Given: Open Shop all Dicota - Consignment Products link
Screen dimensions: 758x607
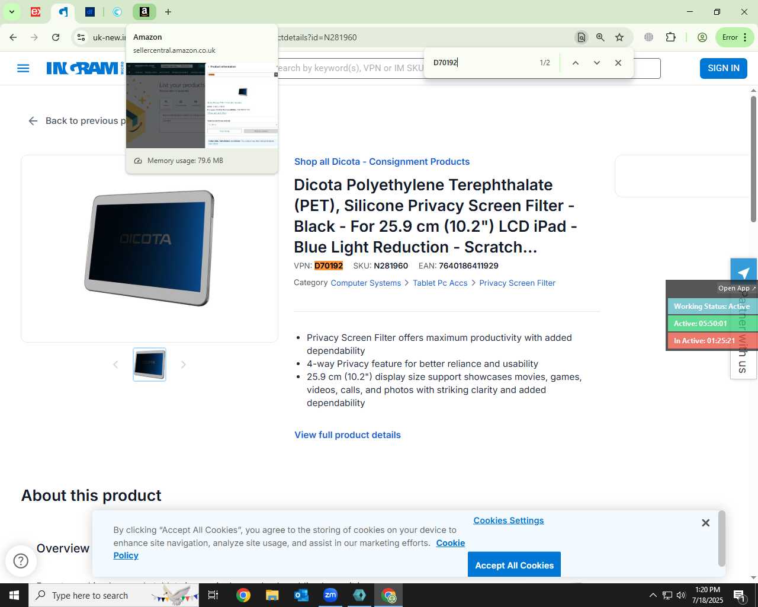Looking at the screenshot, I should [x=382, y=162].
